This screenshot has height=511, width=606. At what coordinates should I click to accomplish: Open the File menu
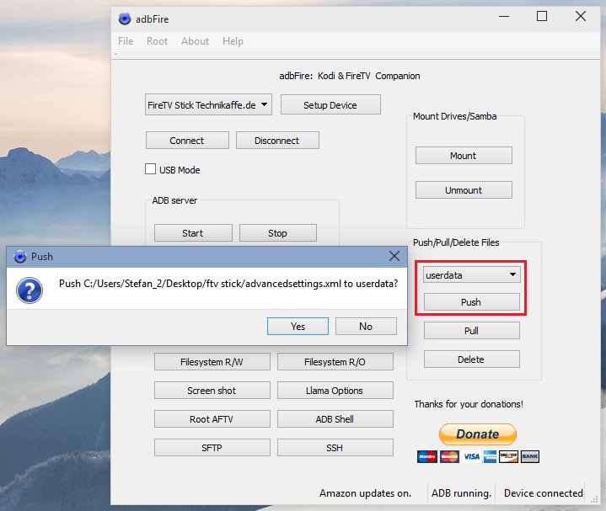click(x=126, y=41)
